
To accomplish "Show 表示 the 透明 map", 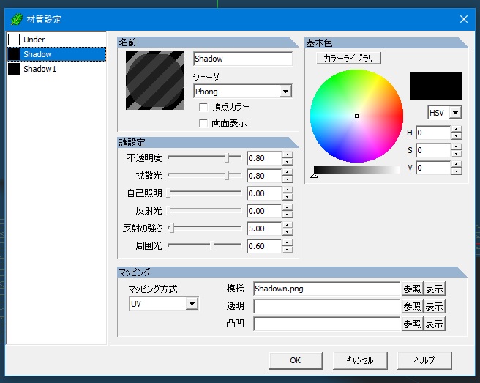I will (x=434, y=306).
